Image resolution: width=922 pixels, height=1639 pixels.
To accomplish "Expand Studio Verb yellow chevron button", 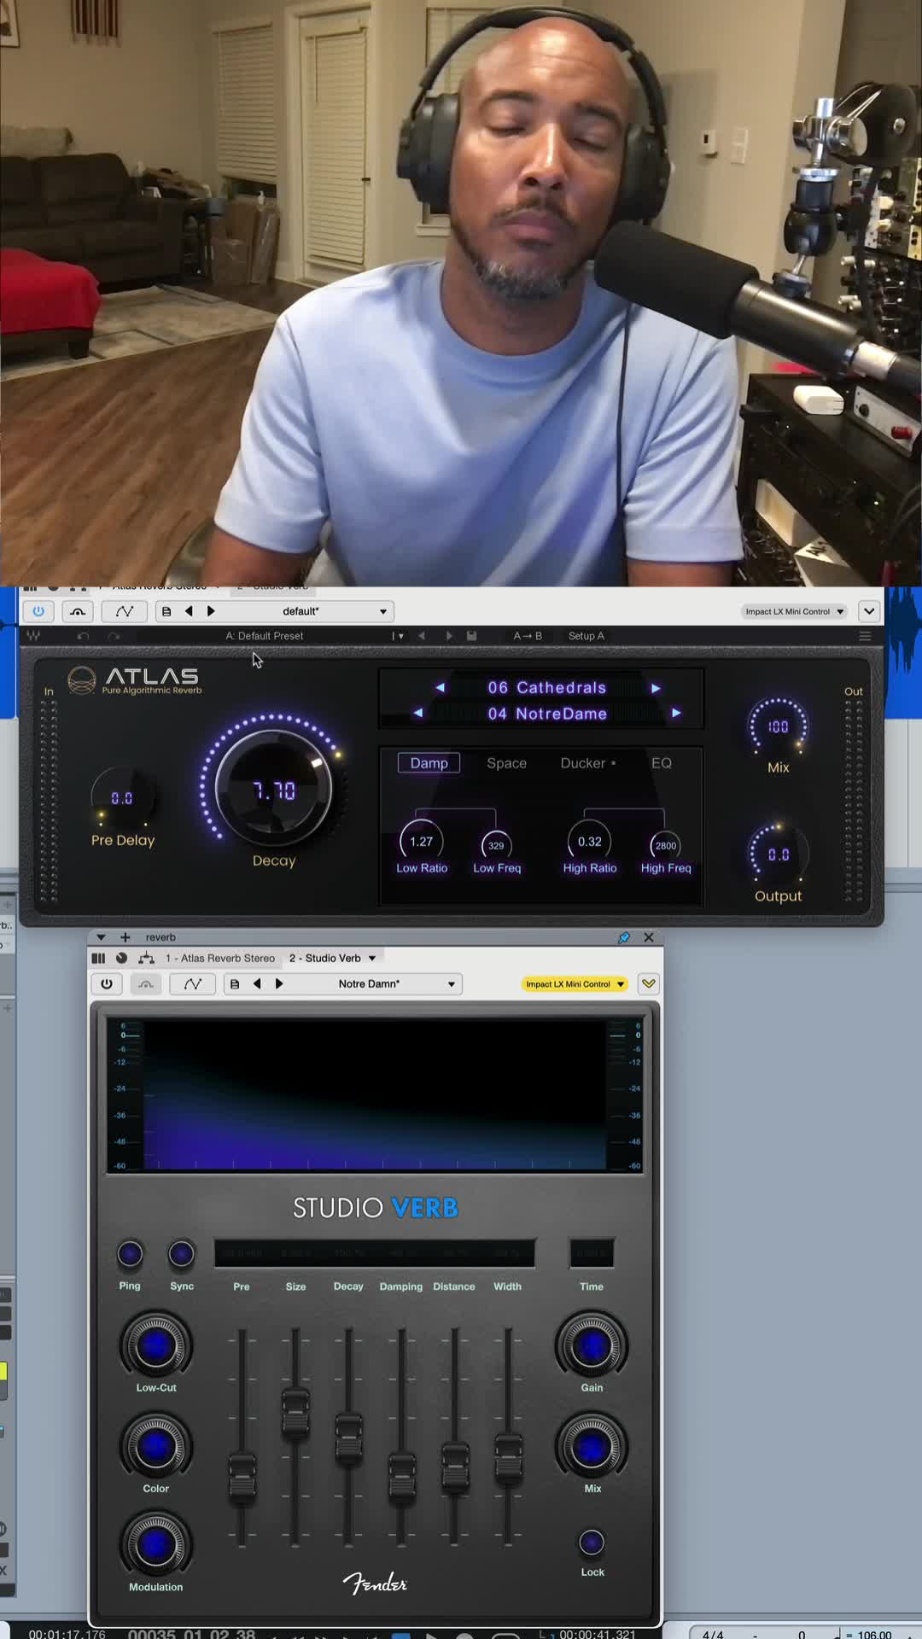I will (x=649, y=984).
